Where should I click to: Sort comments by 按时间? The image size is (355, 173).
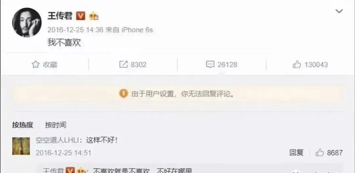[x=56, y=125]
